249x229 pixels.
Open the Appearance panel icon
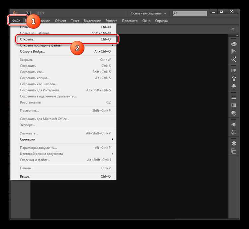pyautogui.click(x=234, y=124)
